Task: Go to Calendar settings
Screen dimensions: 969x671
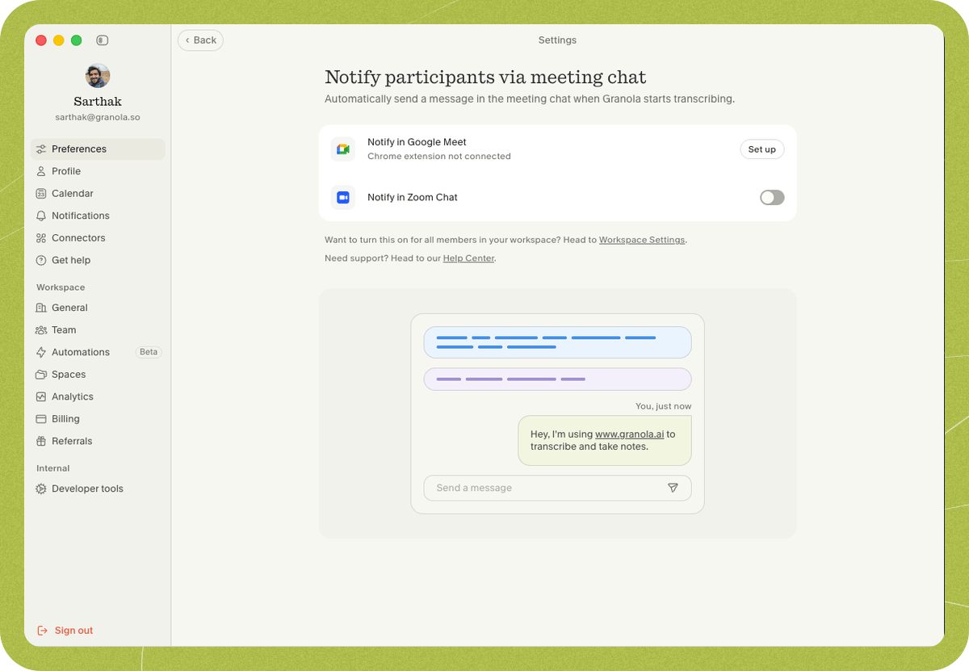Action: tap(98, 194)
